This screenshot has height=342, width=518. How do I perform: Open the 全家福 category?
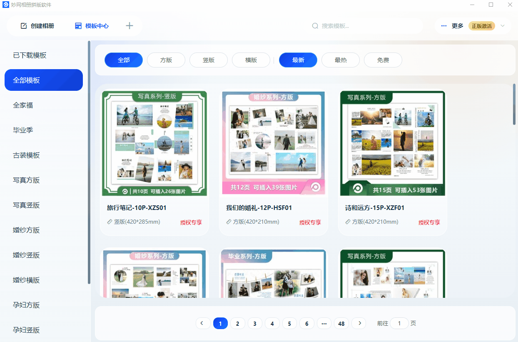44,105
